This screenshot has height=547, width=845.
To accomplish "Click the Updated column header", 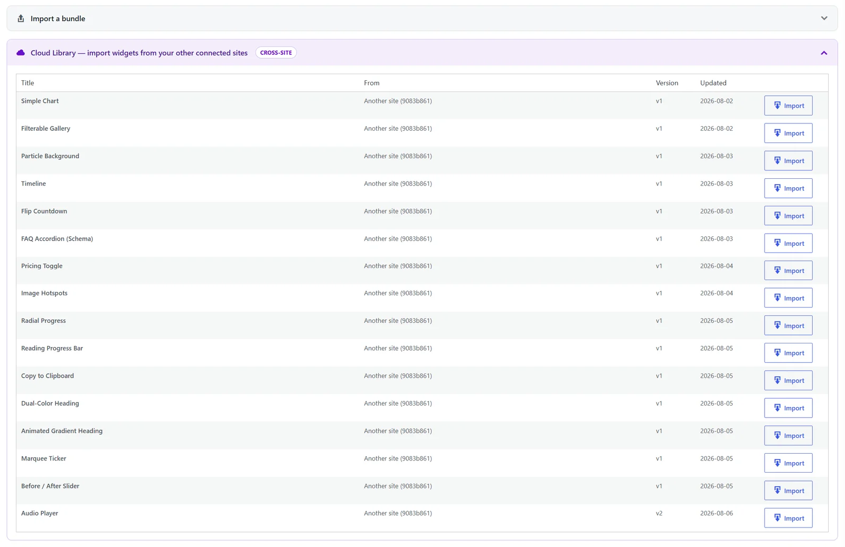I will click(x=713, y=83).
